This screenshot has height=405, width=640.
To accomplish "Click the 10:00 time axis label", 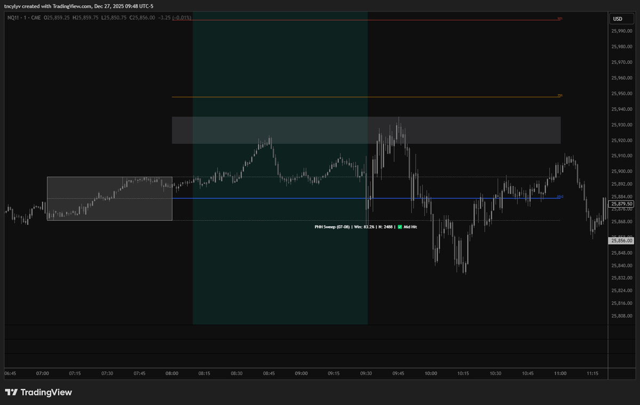I will (430, 374).
